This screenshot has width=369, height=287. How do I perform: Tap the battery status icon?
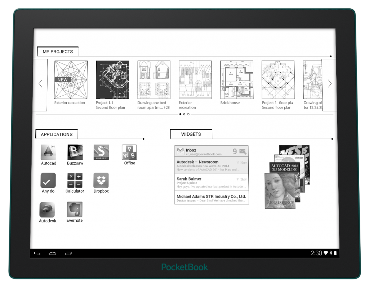click(335, 253)
